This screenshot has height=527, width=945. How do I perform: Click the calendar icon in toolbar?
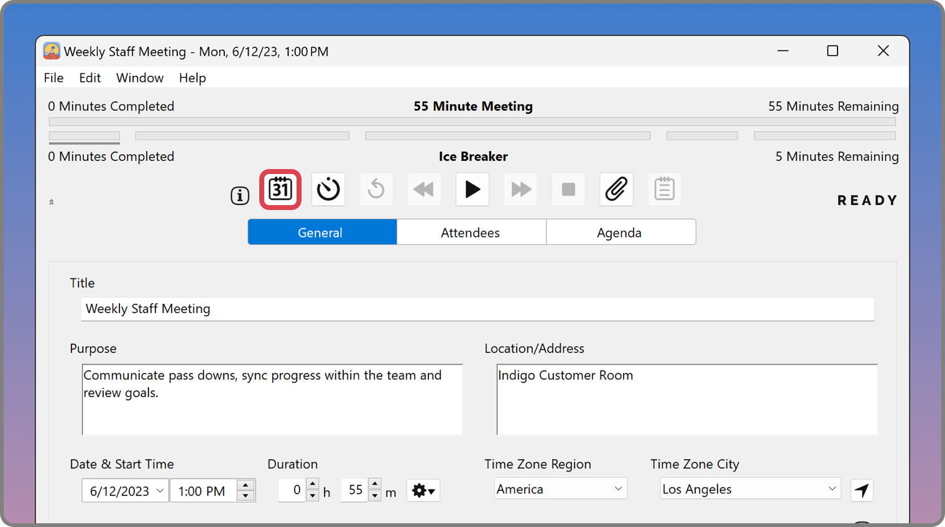280,190
